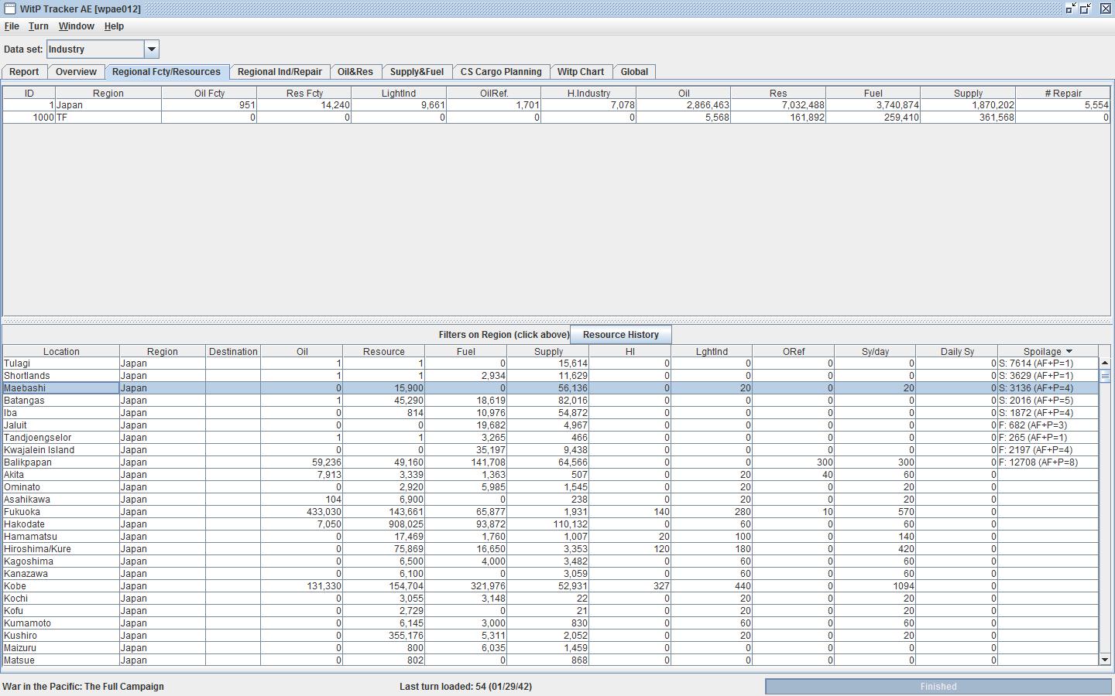The image size is (1115, 696).
Task: Sort by the LghtInd column header
Action: pos(712,351)
